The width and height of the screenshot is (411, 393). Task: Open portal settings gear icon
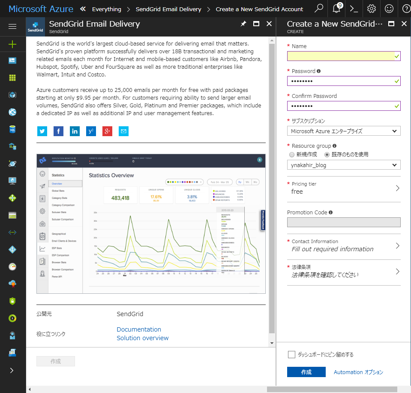[x=372, y=9]
